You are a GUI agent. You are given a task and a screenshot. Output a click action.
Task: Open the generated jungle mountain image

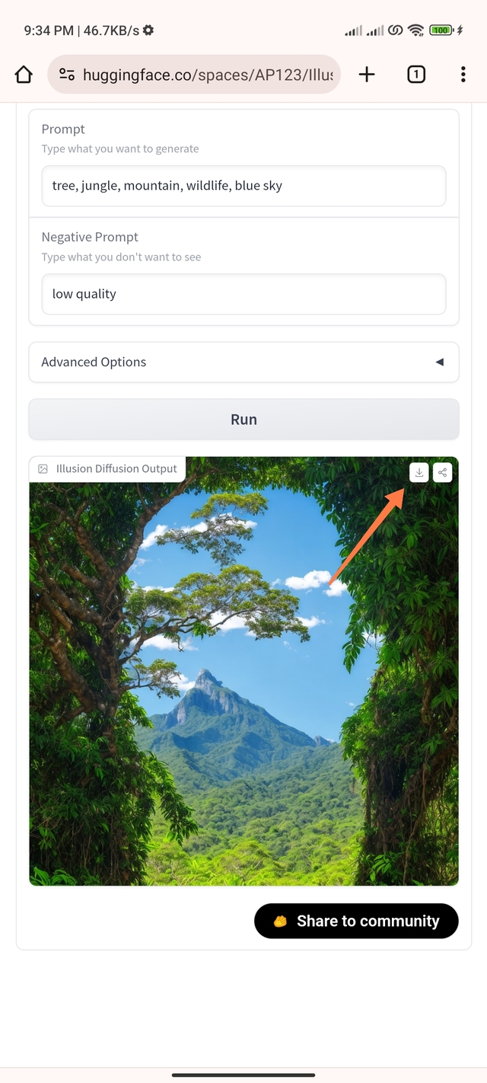[x=243, y=671]
